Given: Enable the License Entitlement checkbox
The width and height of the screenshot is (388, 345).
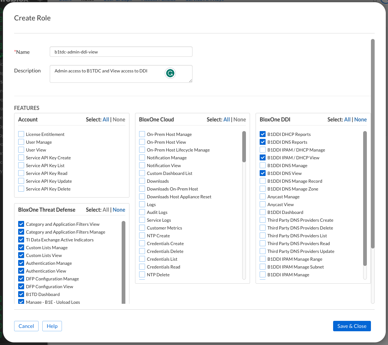Looking at the screenshot, I should coord(21,134).
